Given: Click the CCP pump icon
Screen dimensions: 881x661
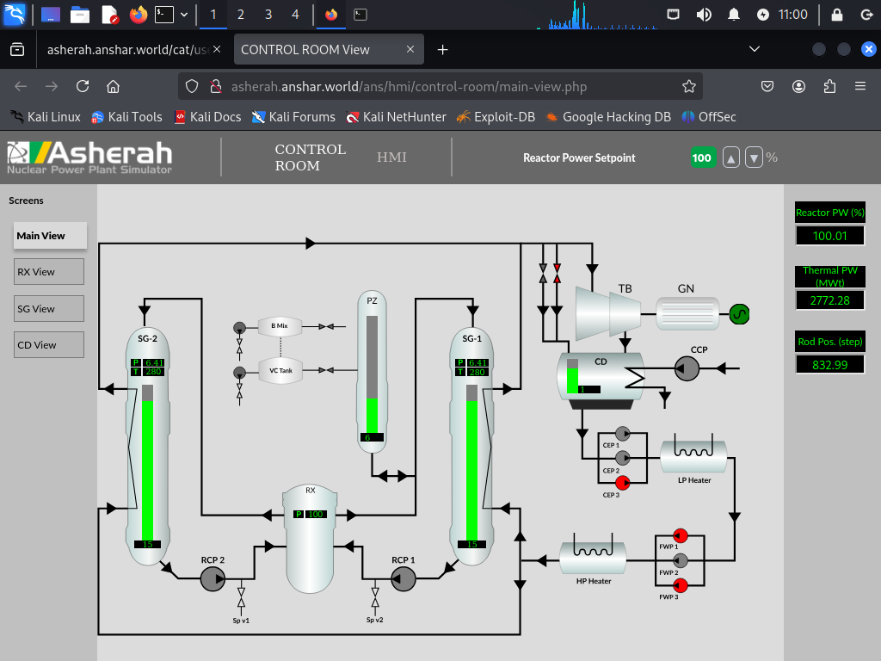Looking at the screenshot, I should [686, 368].
